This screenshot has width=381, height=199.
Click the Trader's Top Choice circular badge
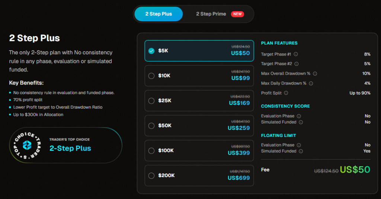(26, 145)
